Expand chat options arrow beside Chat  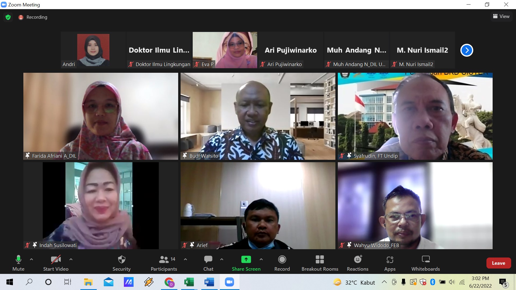[222, 259]
